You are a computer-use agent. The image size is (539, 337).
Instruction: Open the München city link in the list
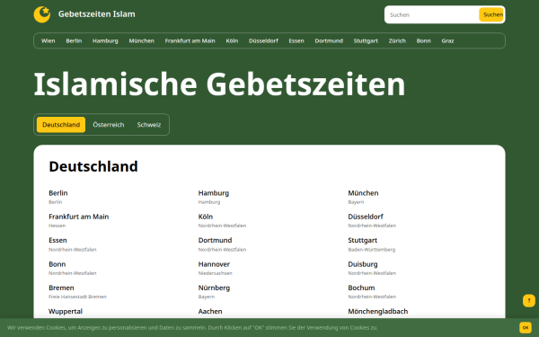tap(363, 193)
